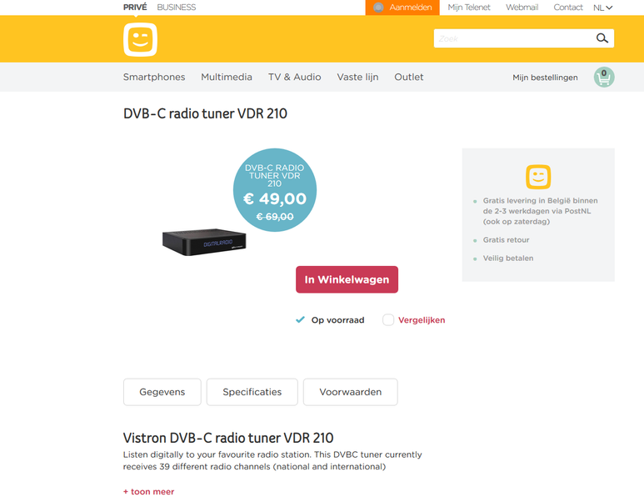Screen dimensions: 644x502
Task: Open the Smartphones menu
Action: click(x=154, y=77)
